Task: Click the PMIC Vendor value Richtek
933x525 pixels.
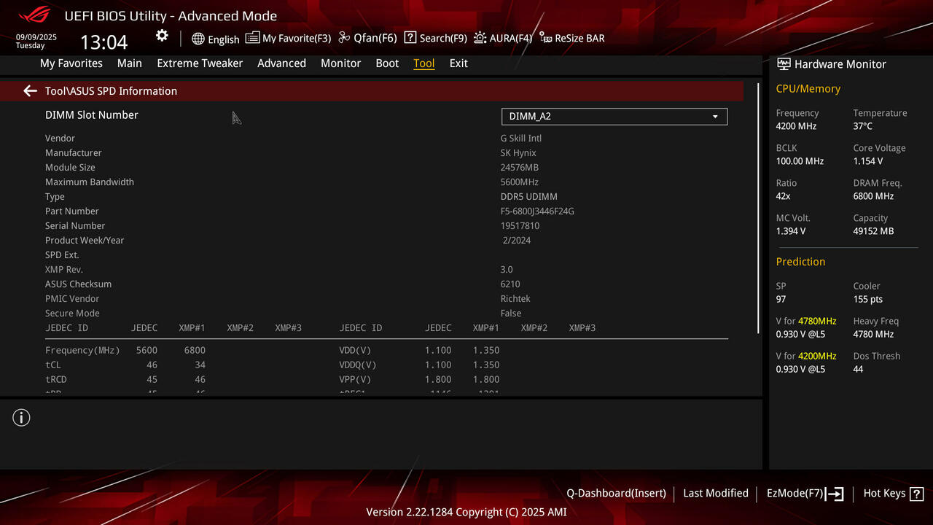Action: [x=515, y=299]
